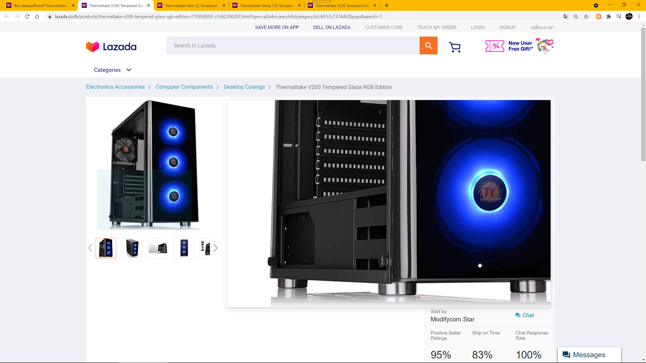This screenshot has width=646, height=363.
Task: Open the shopping cart icon
Action: 455,47
